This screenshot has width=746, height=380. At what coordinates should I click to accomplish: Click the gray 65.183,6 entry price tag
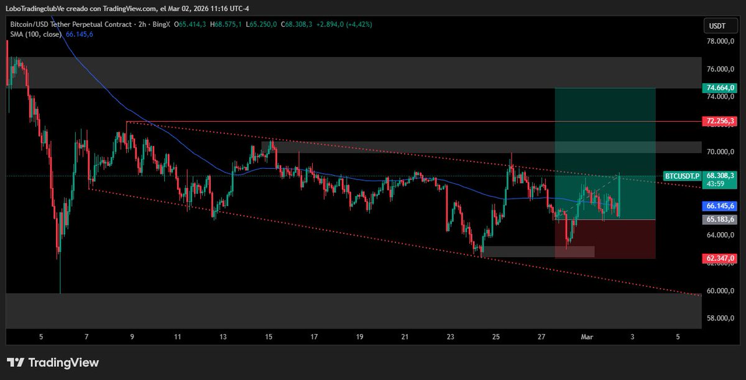[719, 219]
